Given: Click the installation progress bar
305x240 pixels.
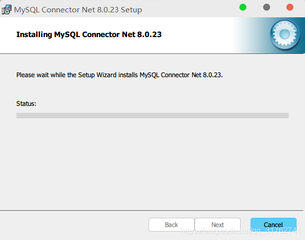Looking at the screenshot, I should [152, 115].
